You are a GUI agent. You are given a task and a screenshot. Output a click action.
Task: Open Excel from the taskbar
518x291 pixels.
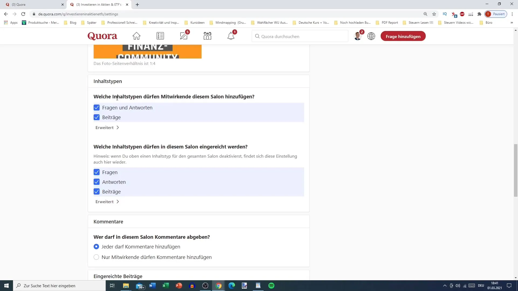pos(166,286)
